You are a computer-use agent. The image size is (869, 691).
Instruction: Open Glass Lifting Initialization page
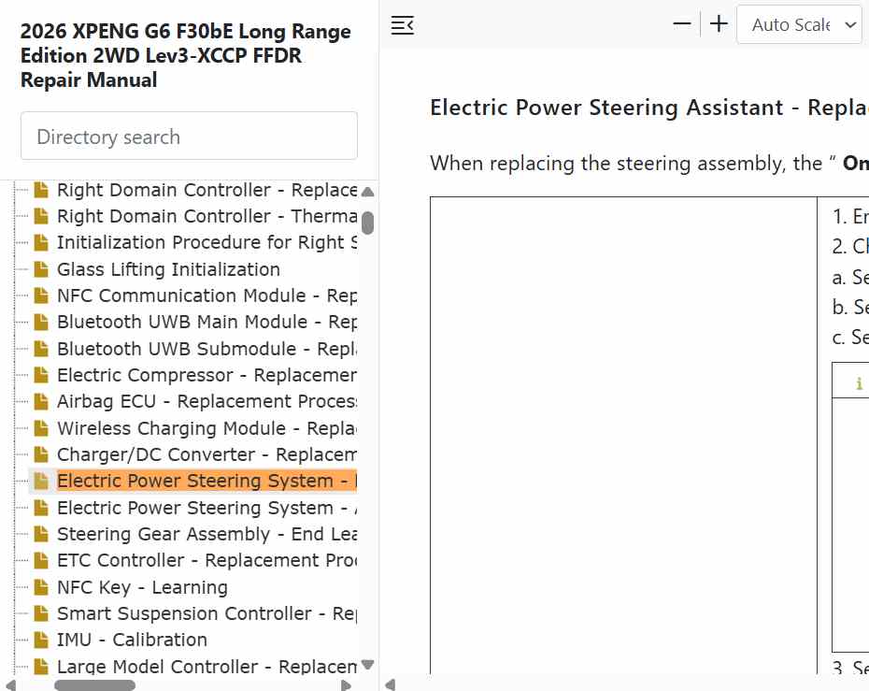[168, 269]
